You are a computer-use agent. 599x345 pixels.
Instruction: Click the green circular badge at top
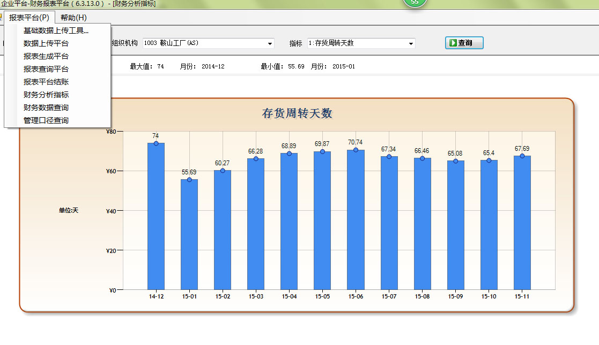point(415,2)
